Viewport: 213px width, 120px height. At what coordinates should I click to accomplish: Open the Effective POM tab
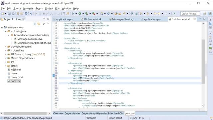[x=116, y=113]
